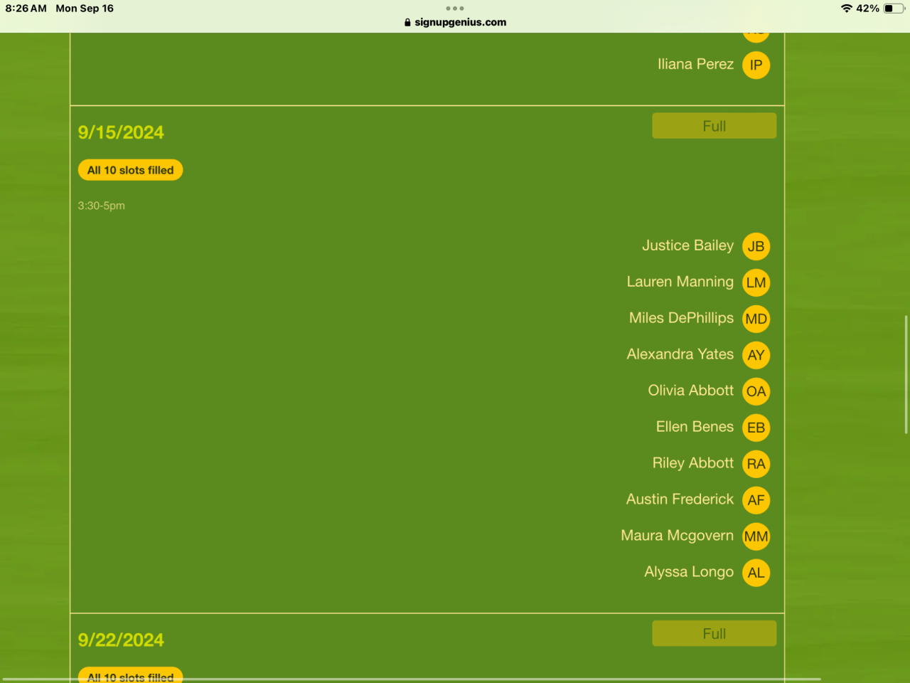Screen dimensions: 910x683
Task: Click Olivia Abbott's OA avatar badge
Action: tap(756, 391)
